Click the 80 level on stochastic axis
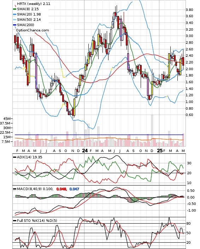200x249 pixels. (x=189, y=224)
